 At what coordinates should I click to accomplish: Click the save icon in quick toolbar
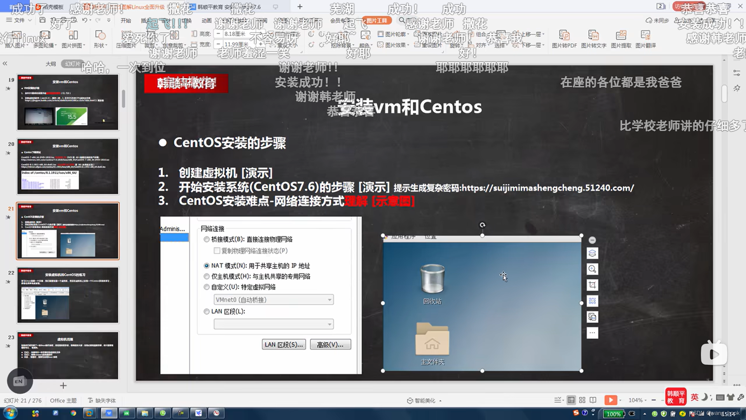click(43, 20)
